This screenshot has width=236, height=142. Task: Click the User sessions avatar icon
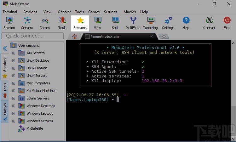[x=14, y=45]
